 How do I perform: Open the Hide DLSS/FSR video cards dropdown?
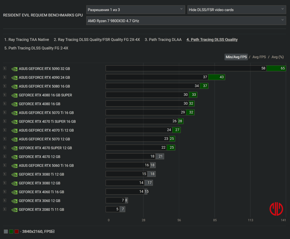pyautogui.click(x=237, y=10)
